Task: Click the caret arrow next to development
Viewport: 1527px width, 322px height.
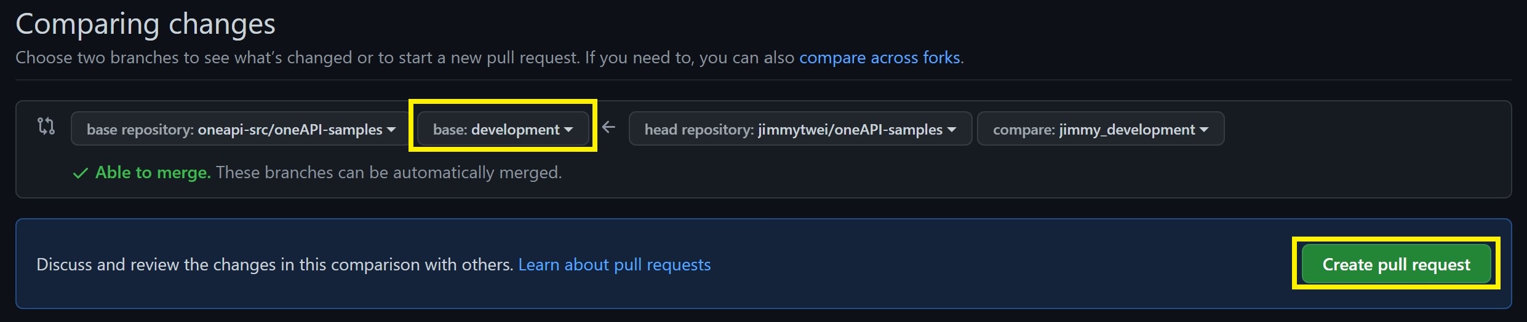Action: click(568, 130)
